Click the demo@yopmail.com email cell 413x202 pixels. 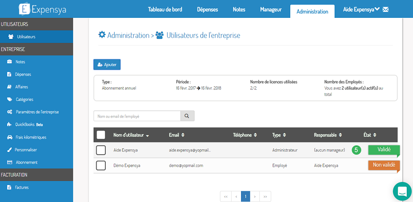pos(186,166)
